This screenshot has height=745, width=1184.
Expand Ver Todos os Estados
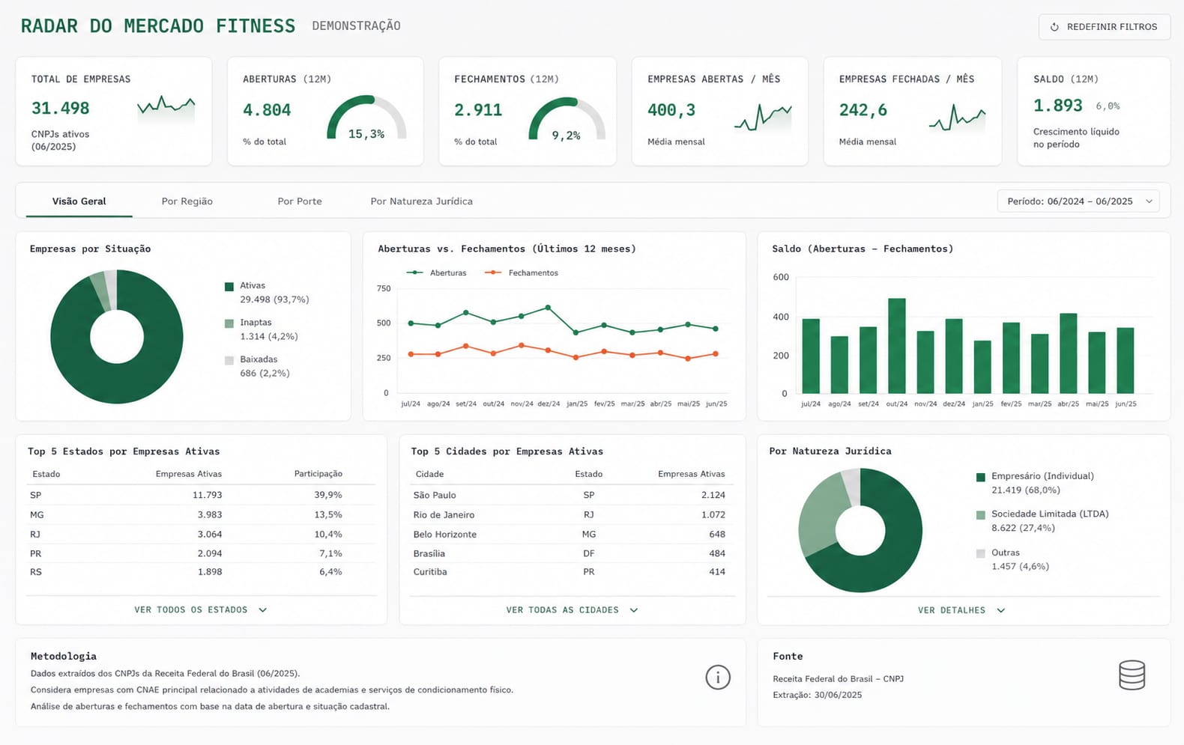pos(200,610)
